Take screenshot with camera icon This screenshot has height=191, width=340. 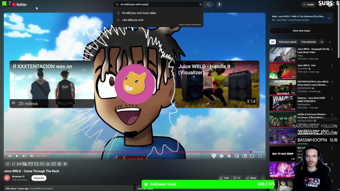pos(59,164)
